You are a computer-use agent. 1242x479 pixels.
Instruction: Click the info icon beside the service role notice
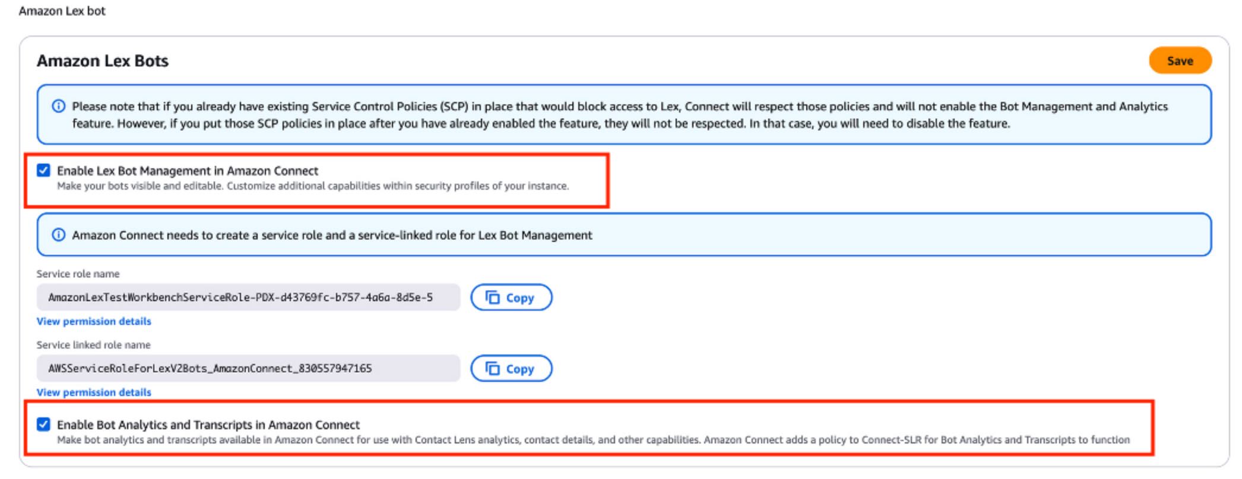[59, 235]
